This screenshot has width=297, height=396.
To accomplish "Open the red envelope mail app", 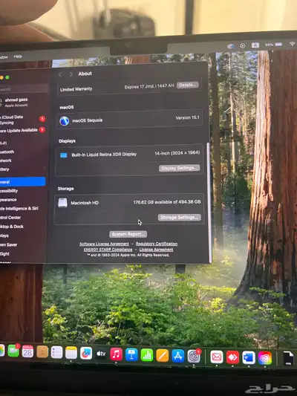I will [x=217, y=357].
